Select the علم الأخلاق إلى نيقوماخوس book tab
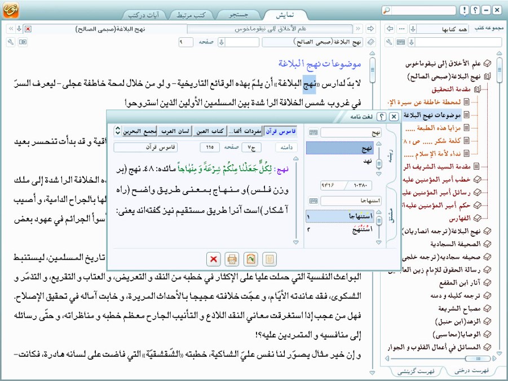Viewport: 508px width, 381px height. click(x=270, y=29)
